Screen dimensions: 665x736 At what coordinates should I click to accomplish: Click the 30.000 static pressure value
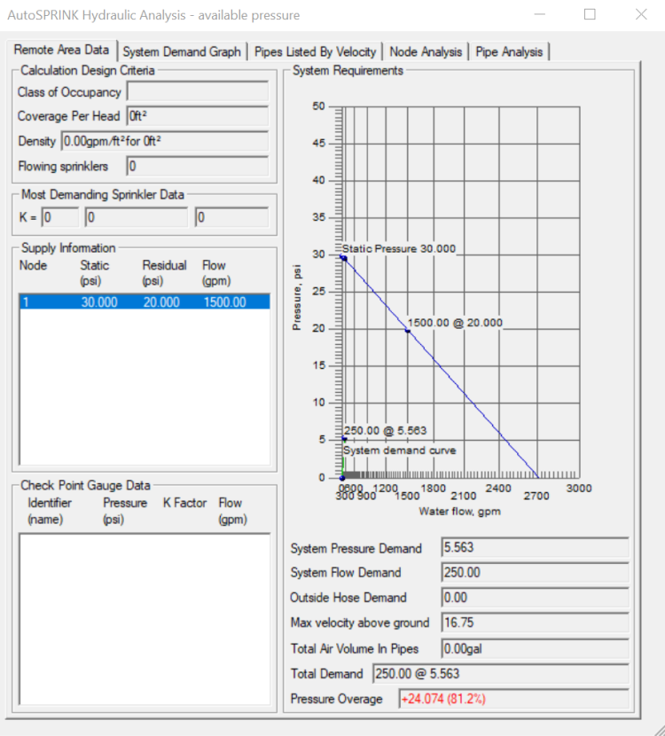click(99, 301)
